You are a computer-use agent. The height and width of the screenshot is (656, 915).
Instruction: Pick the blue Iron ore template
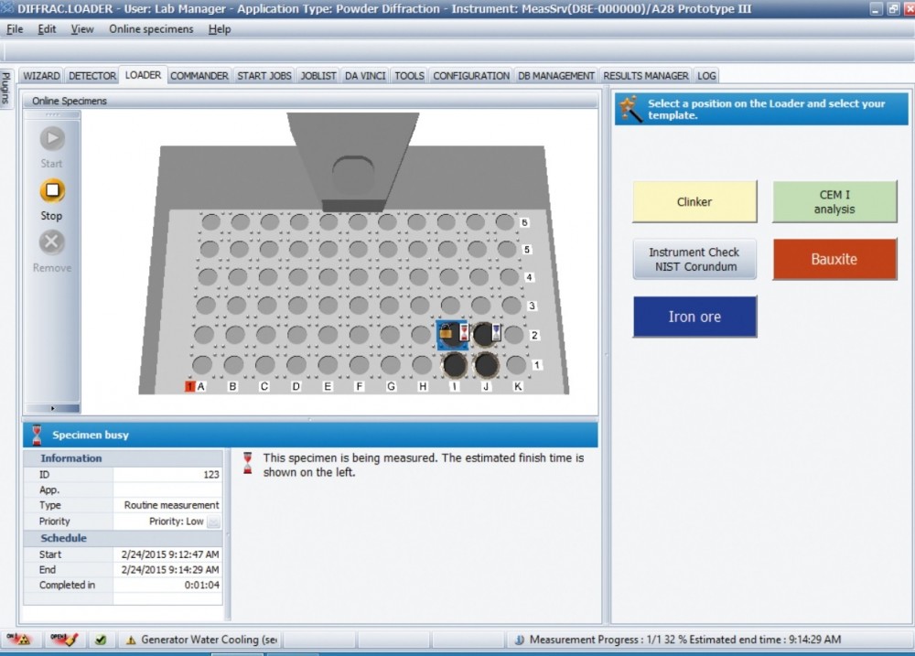click(694, 317)
